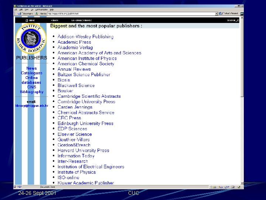Open the Help menu
This screenshot has width=266, height=200.
tap(52, 10)
